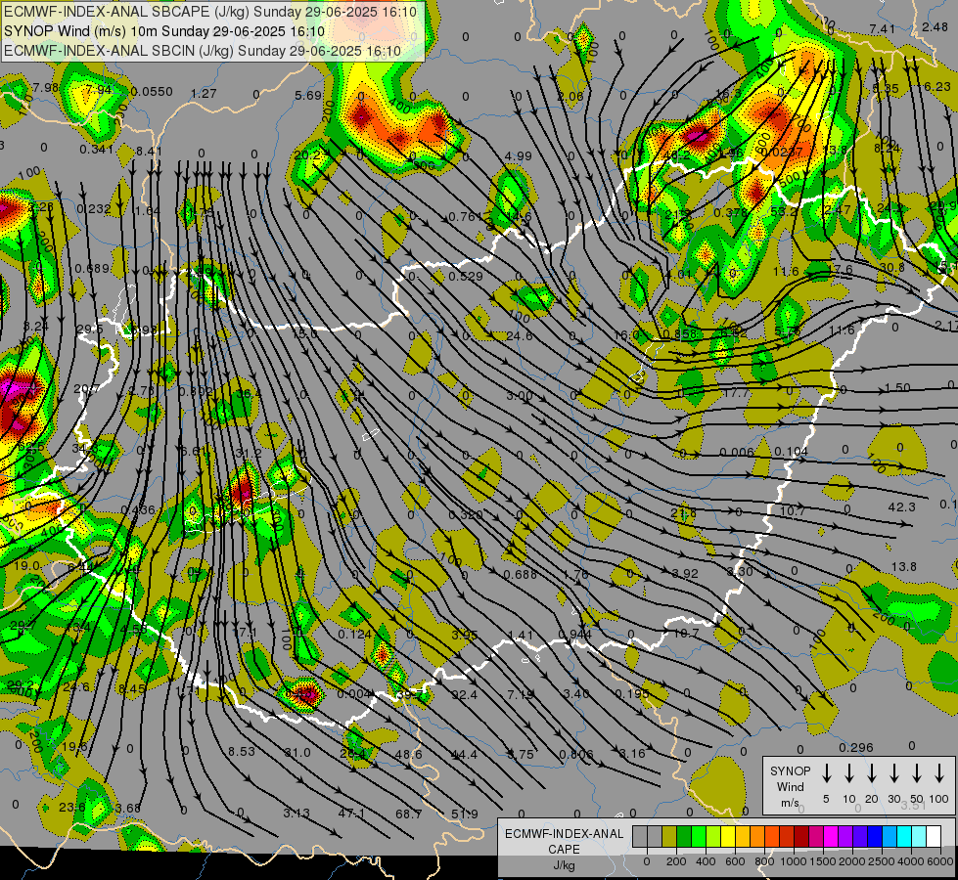Image resolution: width=958 pixels, height=880 pixels.
Task: Click the map value 0.806
Action: [x=576, y=755]
